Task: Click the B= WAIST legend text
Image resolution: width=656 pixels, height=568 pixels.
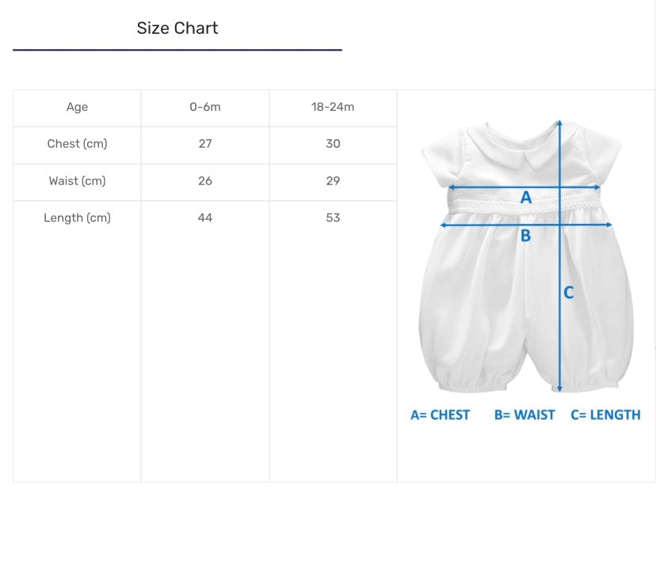Action: (524, 415)
